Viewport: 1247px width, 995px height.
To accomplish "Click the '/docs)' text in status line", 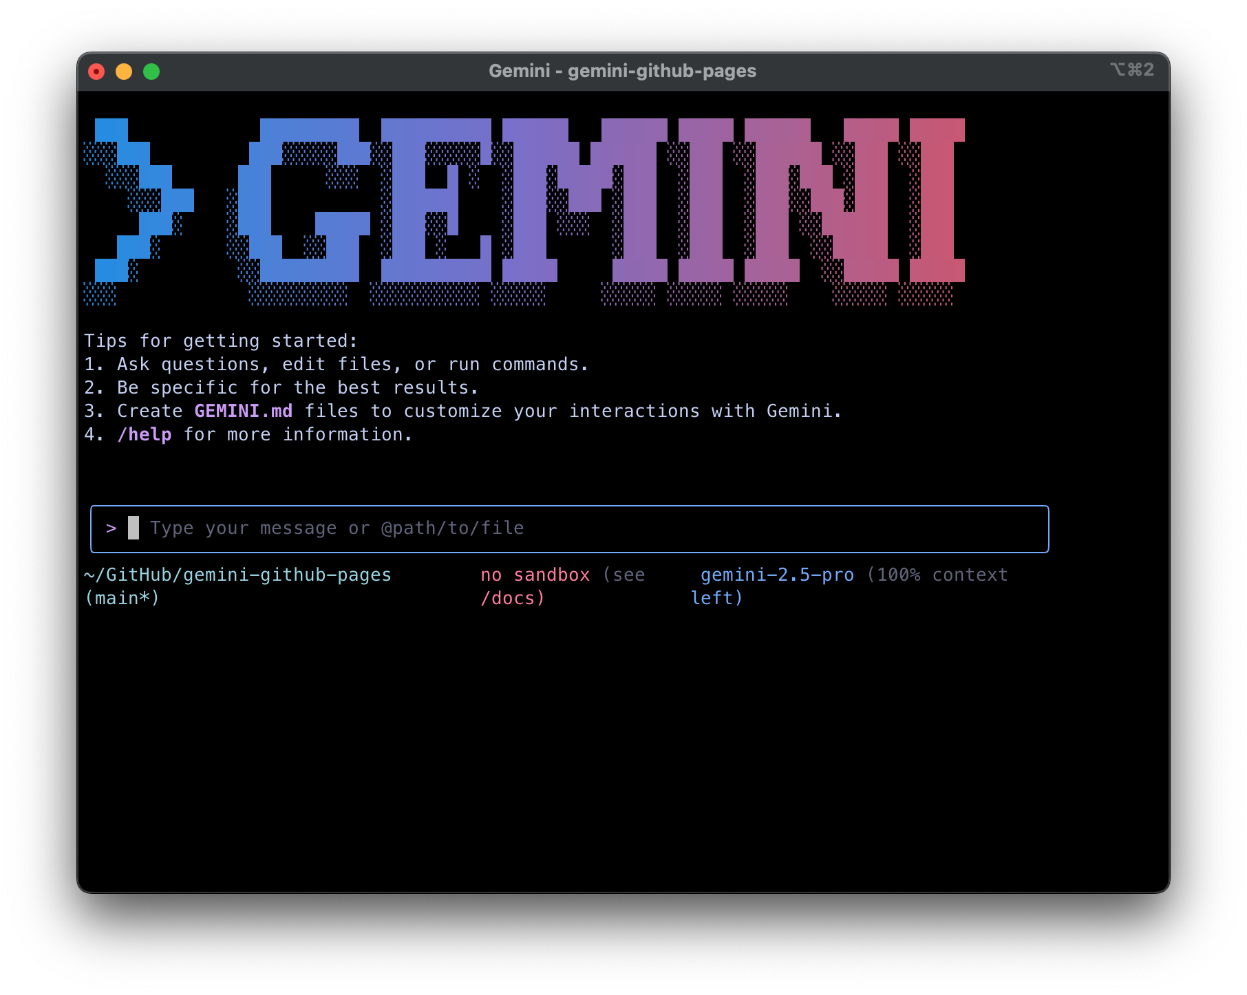I will [x=513, y=598].
